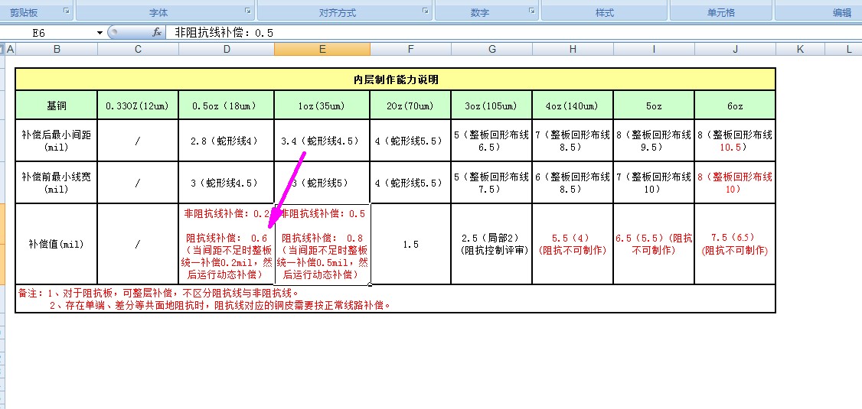862x409 pixels.
Task: Select cell 0.5oz (18um)
Action: point(227,105)
